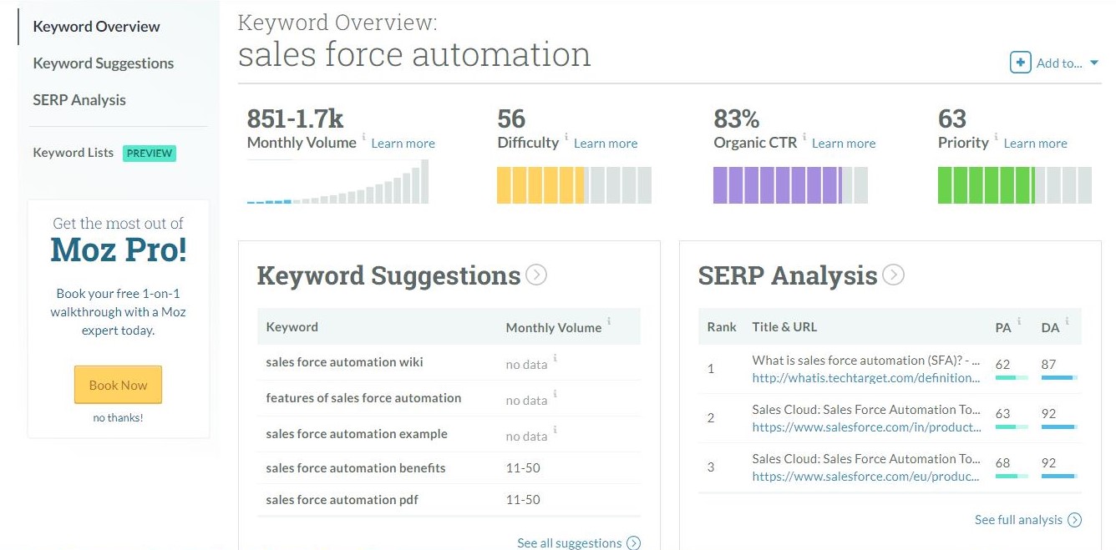Image resolution: width=1116 pixels, height=550 pixels.
Task: Select the sales force automation benefits keyword
Action: coord(356,468)
